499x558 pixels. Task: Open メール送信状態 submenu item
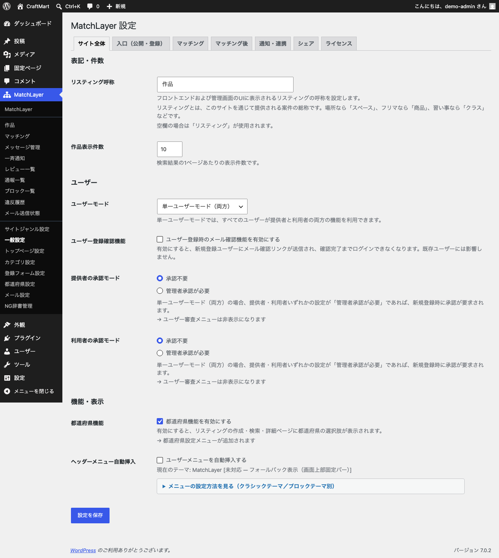click(x=31, y=213)
